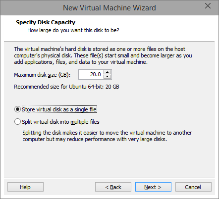Click the note about splitting the disk

[x=107, y=136]
